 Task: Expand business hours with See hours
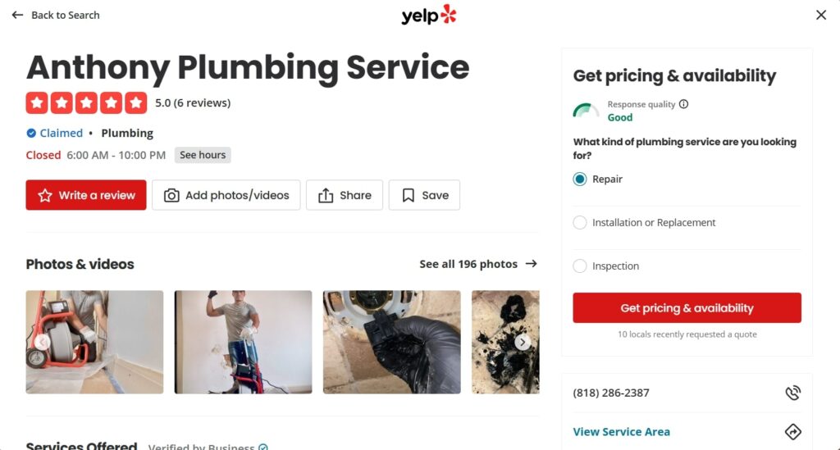203,155
